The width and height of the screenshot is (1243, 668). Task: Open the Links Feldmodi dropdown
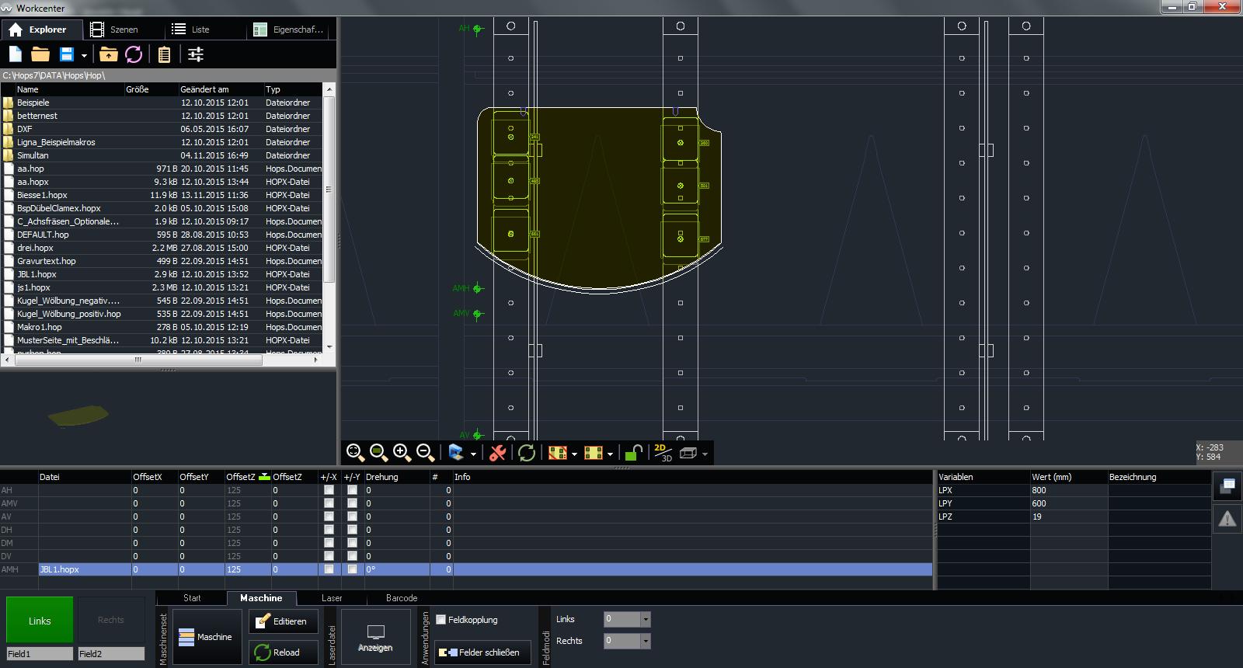(645, 619)
